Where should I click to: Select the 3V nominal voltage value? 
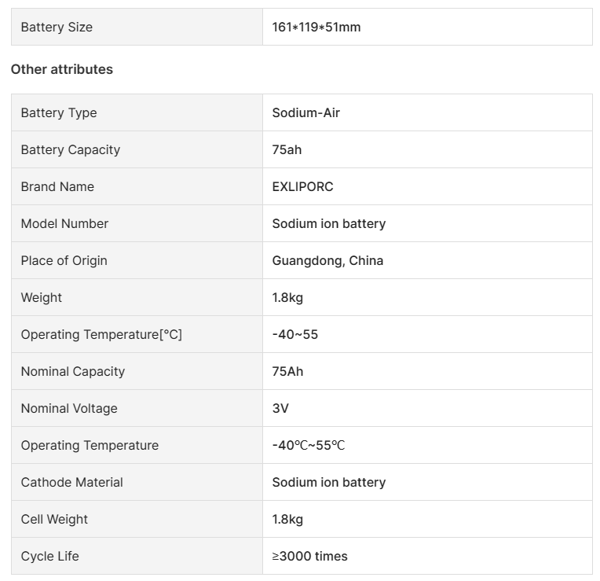[x=280, y=408]
